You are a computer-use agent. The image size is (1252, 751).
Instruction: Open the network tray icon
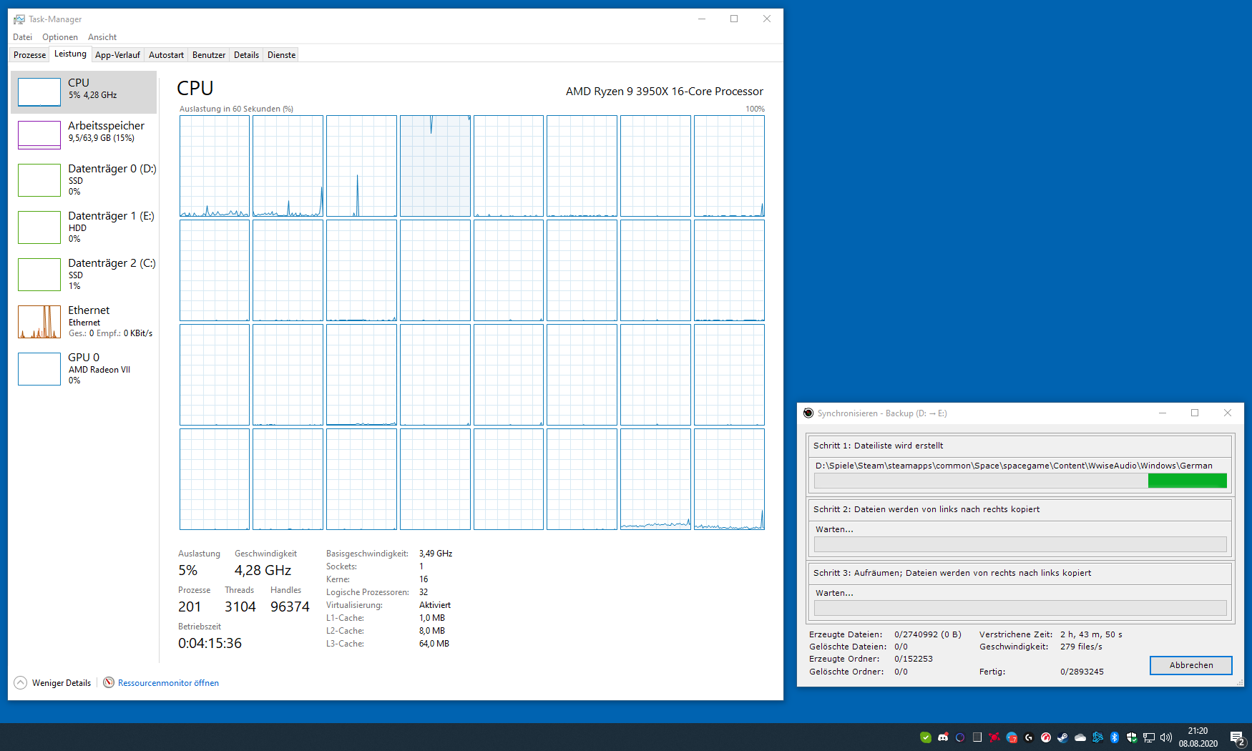point(1149,737)
